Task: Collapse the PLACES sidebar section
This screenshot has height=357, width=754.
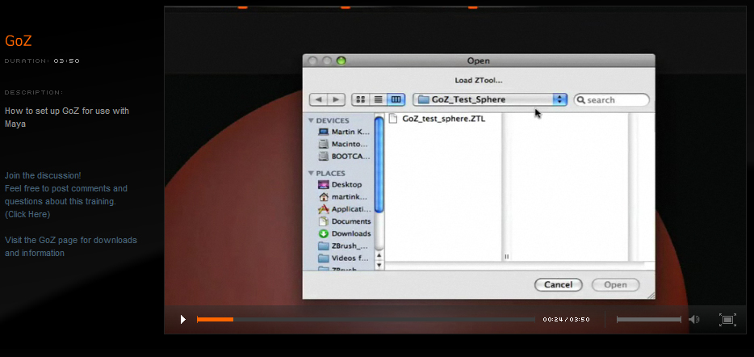Action: tap(311, 173)
